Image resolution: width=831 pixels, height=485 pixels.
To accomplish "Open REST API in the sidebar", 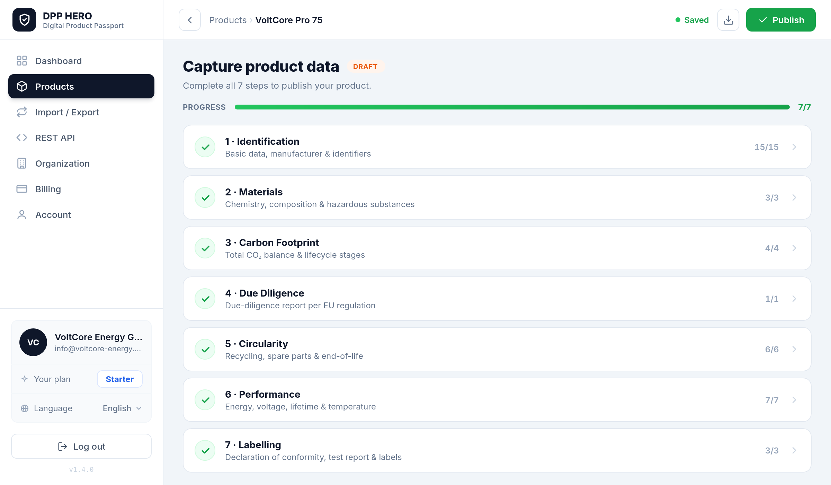I will click(x=81, y=138).
